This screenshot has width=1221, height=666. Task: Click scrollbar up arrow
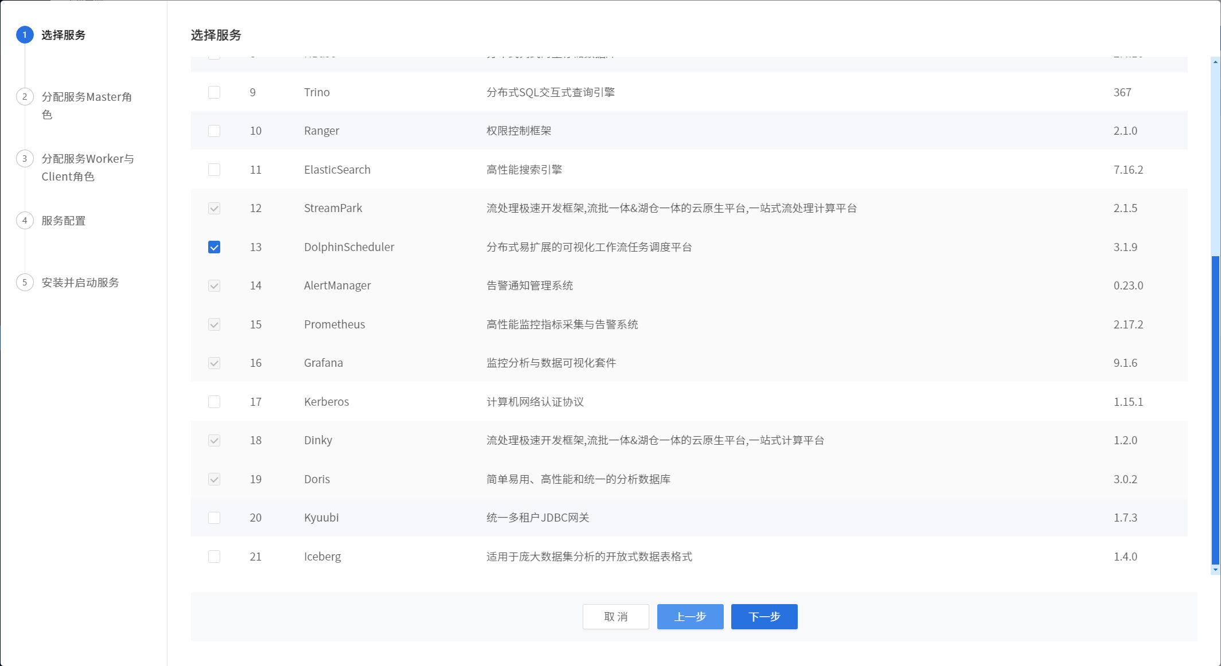point(1215,61)
